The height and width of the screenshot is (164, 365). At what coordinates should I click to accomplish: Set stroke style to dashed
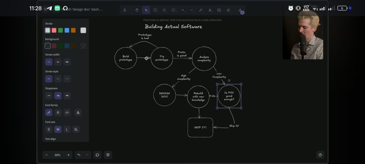58,79
